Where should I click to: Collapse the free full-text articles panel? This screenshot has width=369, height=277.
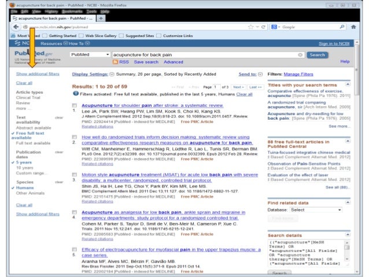click(x=348, y=141)
